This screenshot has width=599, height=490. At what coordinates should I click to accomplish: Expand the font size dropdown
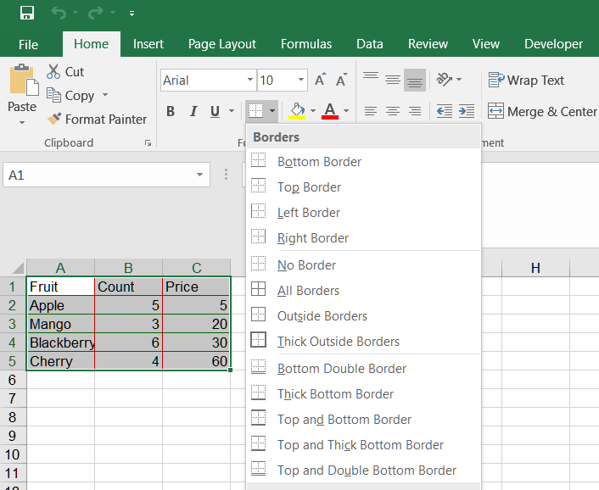point(301,81)
